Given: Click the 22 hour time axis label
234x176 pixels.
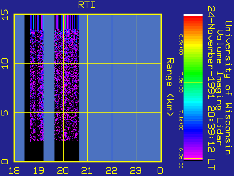Looking at the screenshot, I should [111, 170].
